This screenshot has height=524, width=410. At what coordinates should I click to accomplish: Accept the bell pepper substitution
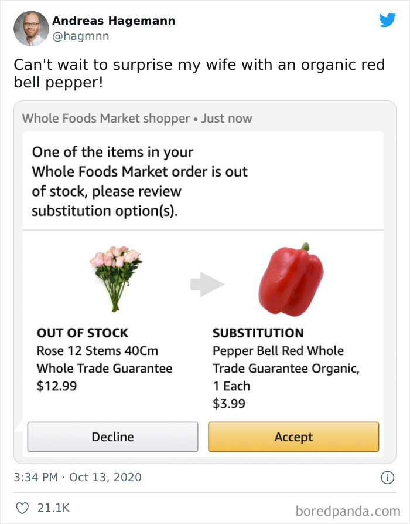293,437
